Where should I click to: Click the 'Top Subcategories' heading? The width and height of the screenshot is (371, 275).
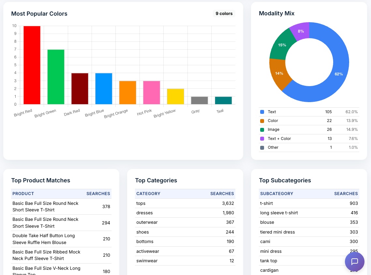point(285,180)
